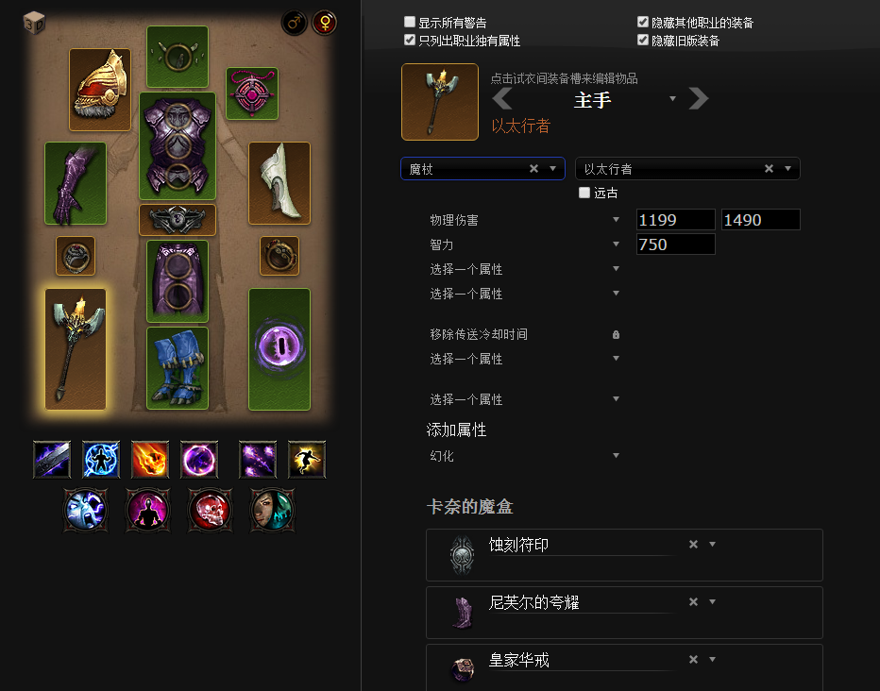Viewport: 880px width, 691px height.
Task: Click the 智力 value field 750
Action: (676, 244)
